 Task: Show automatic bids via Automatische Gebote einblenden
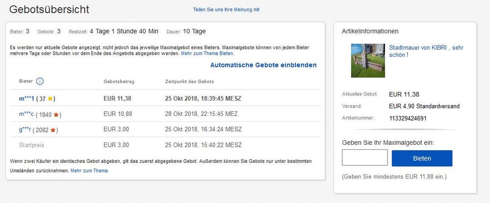coord(263,65)
